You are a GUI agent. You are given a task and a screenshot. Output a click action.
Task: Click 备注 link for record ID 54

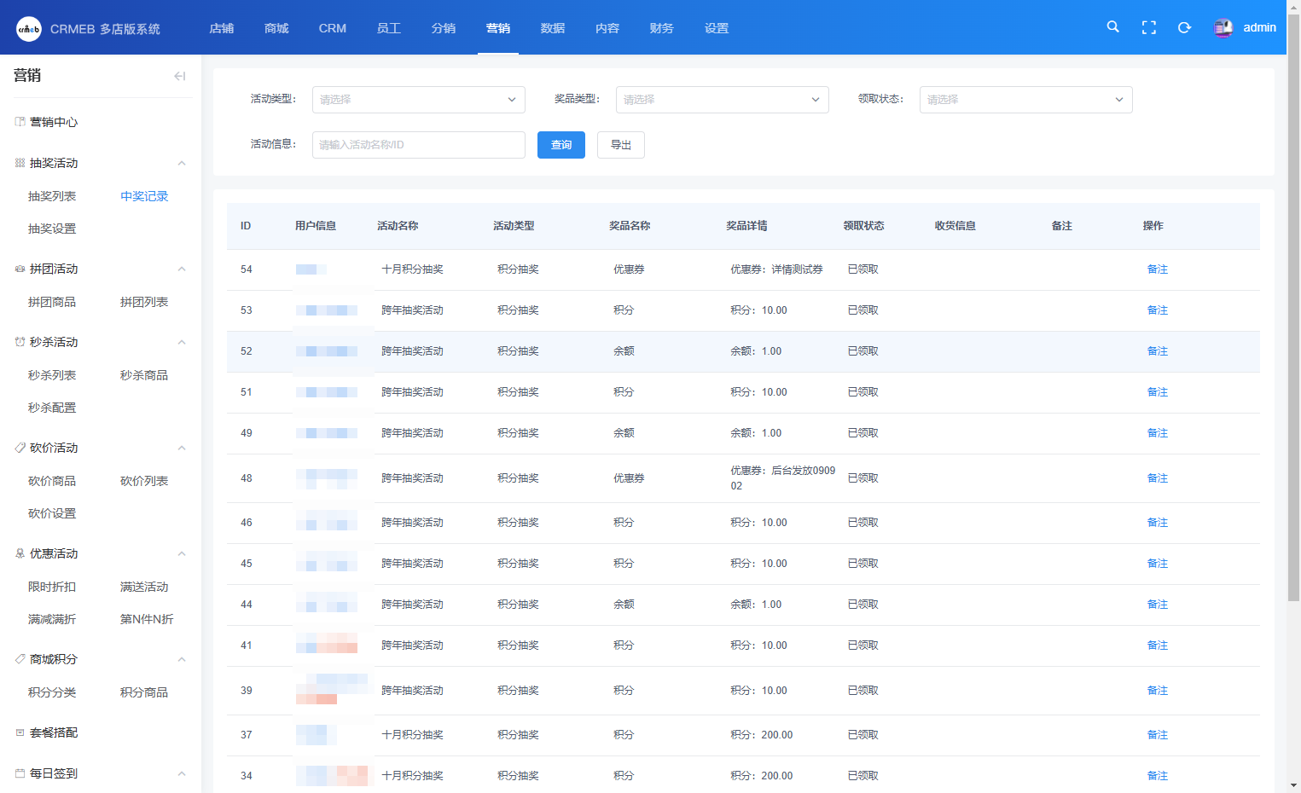click(1157, 269)
